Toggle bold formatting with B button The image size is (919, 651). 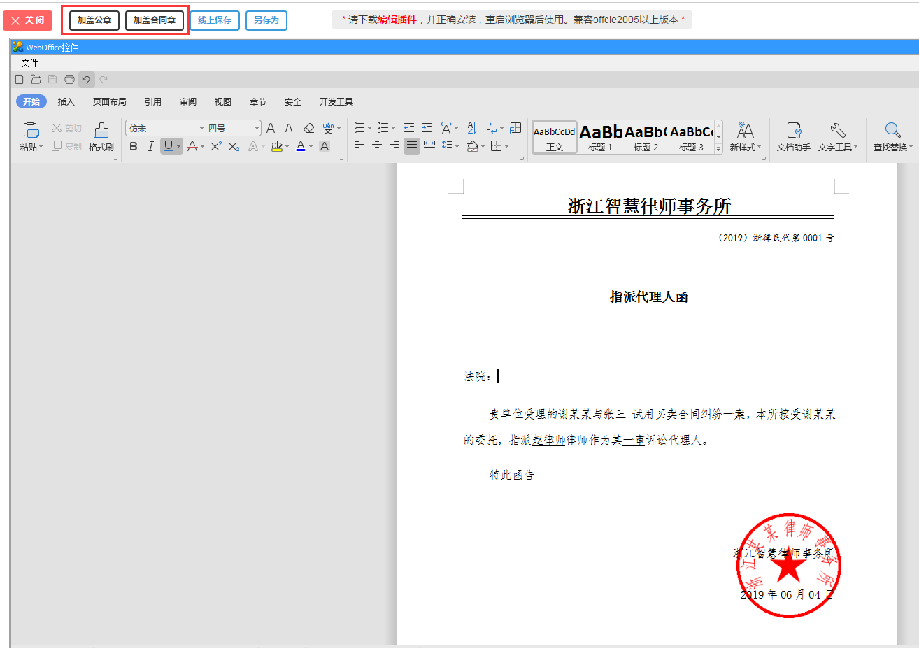[x=134, y=146]
